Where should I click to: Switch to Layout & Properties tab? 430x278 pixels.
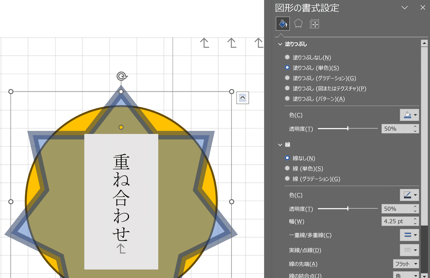[314, 24]
